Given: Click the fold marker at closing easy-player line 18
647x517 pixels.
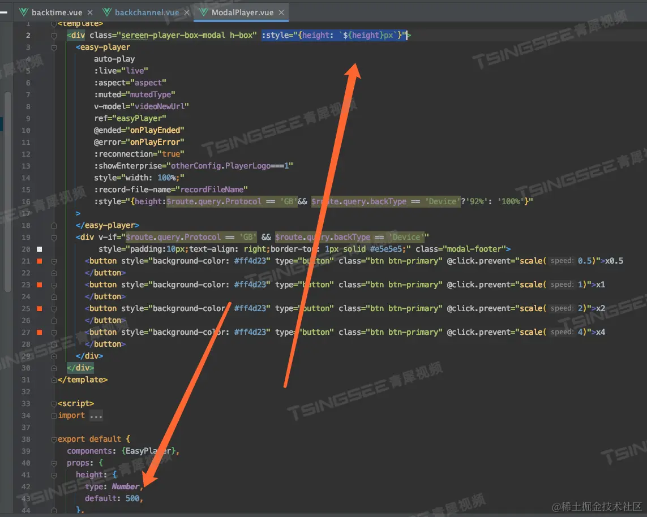Looking at the screenshot, I should (x=54, y=226).
